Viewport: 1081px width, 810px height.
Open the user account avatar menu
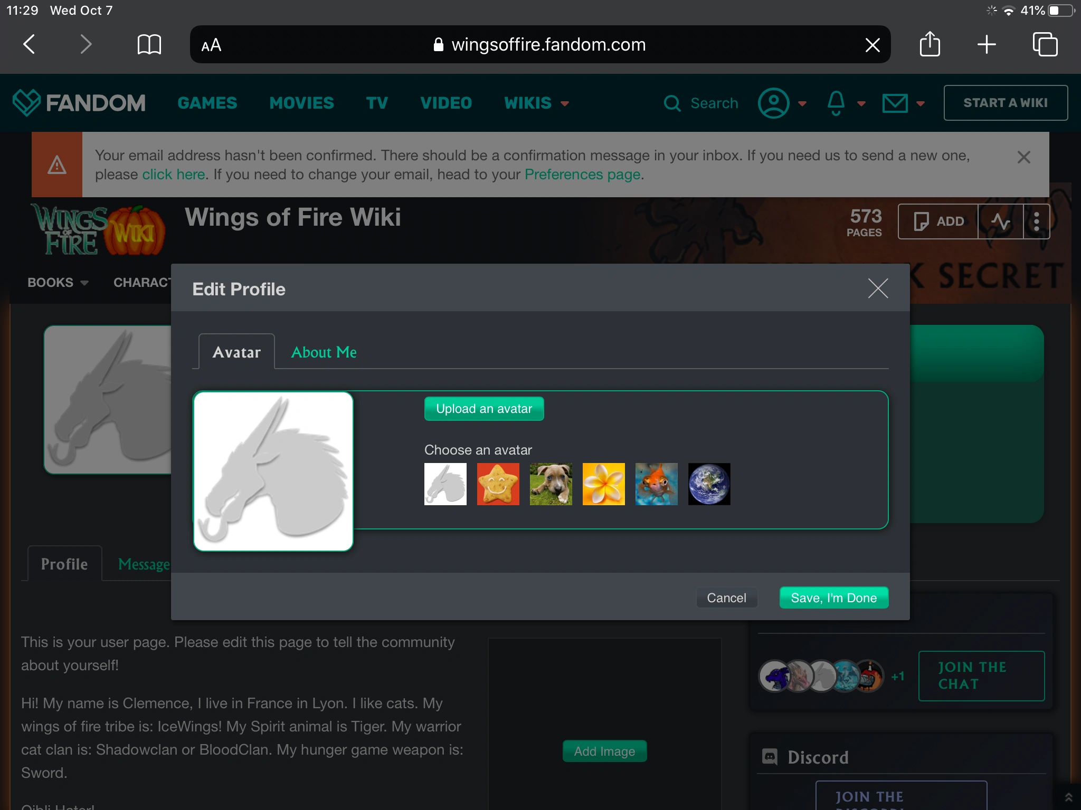tap(774, 103)
